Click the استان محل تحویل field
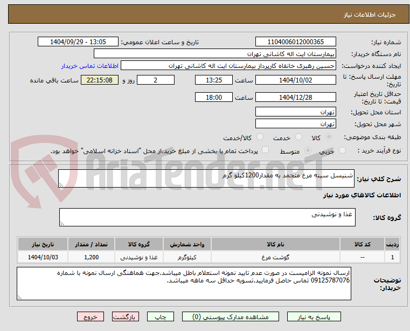 [x=295, y=112]
